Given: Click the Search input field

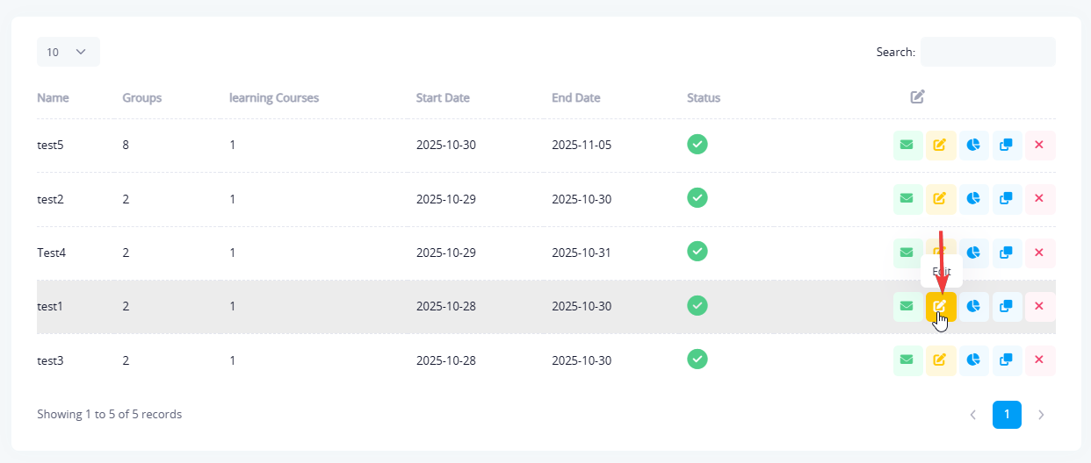Looking at the screenshot, I should click(x=987, y=52).
